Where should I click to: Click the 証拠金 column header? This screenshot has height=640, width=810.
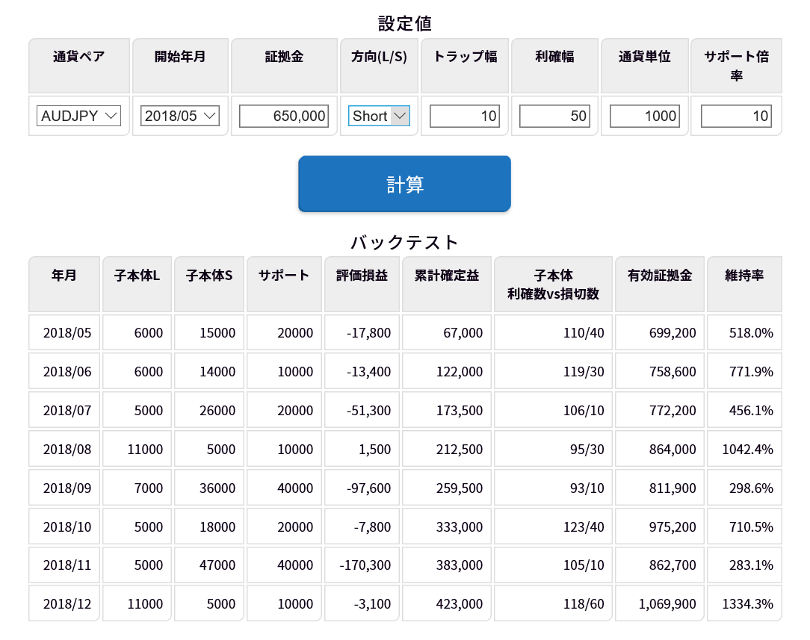pos(284,66)
